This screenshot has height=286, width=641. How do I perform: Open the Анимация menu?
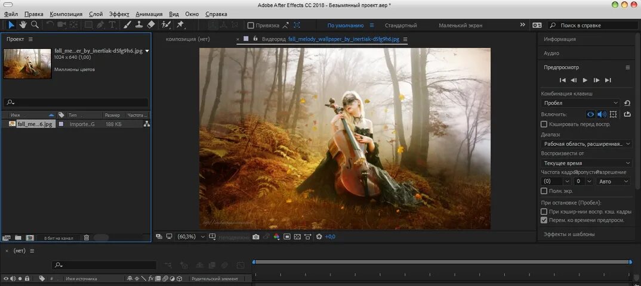click(149, 14)
